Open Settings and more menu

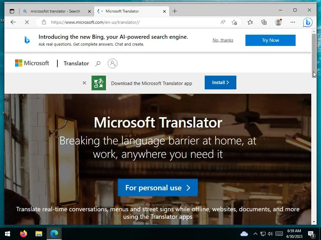point(293,22)
